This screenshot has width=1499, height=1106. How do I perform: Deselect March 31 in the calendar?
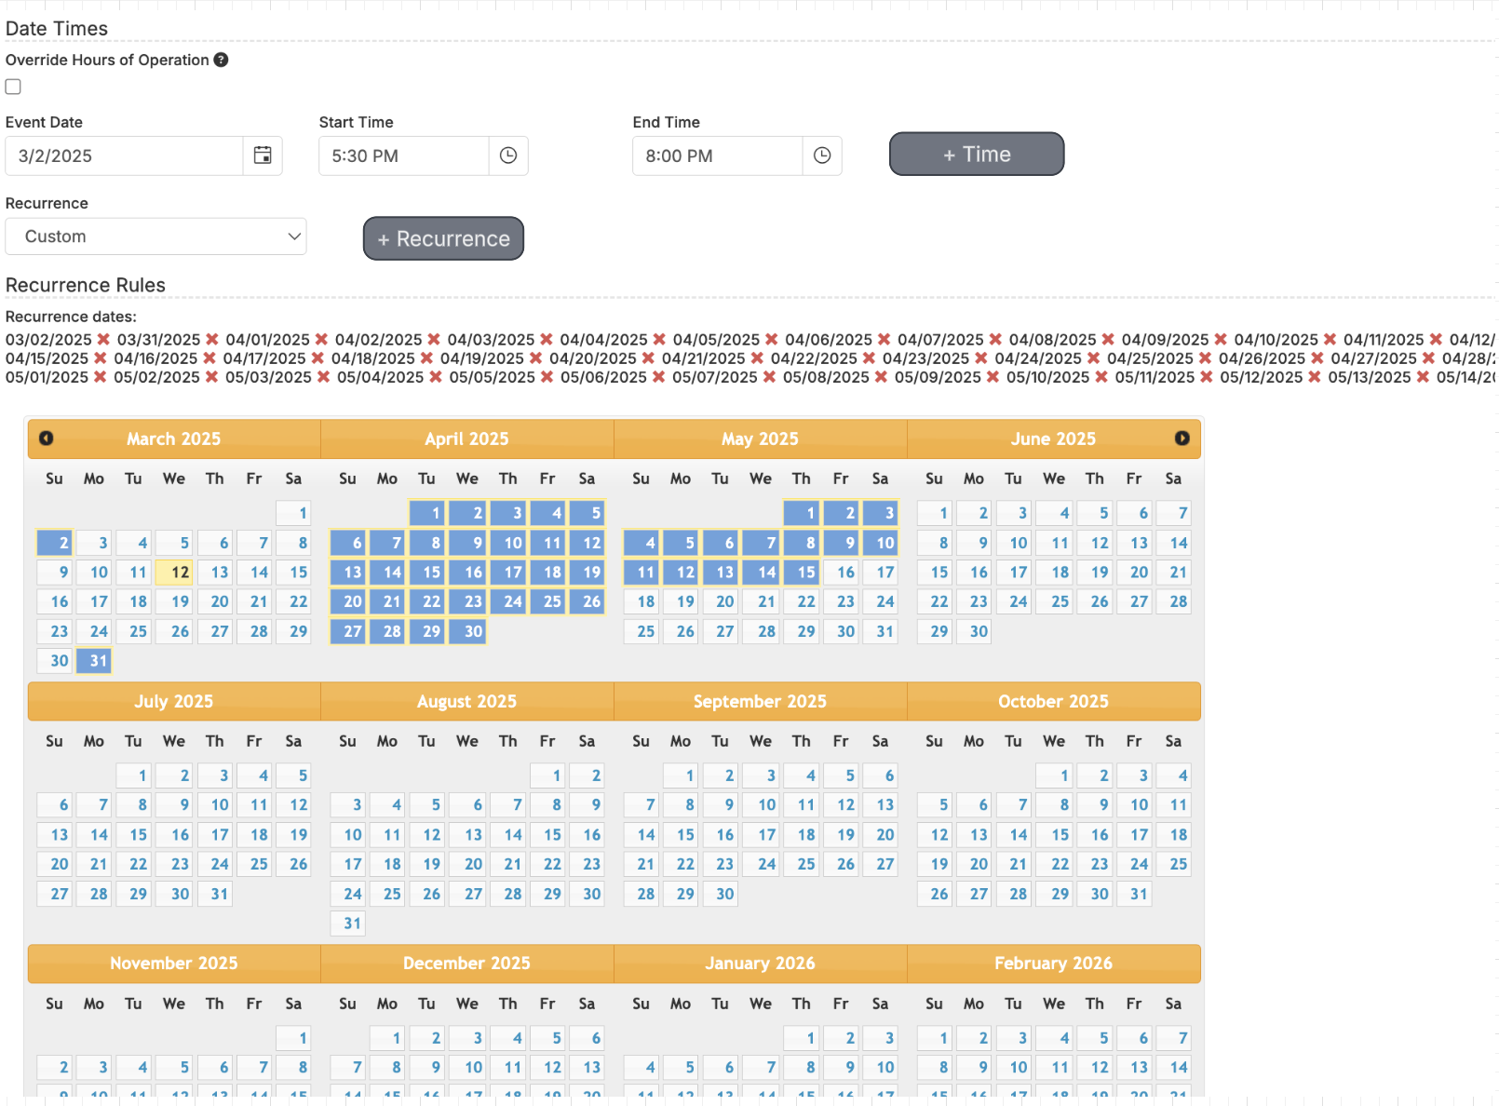(x=94, y=660)
